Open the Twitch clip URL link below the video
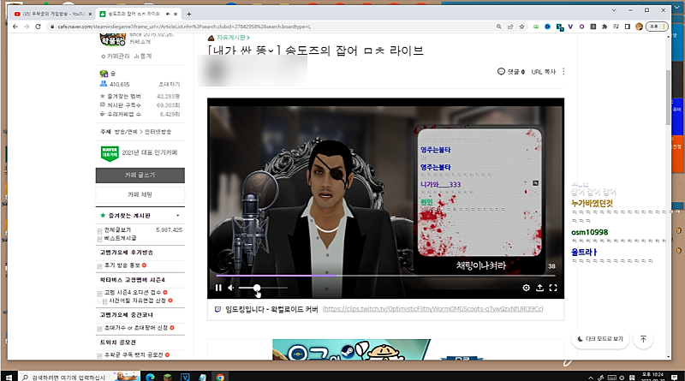The image size is (685, 381). pos(432,309)
